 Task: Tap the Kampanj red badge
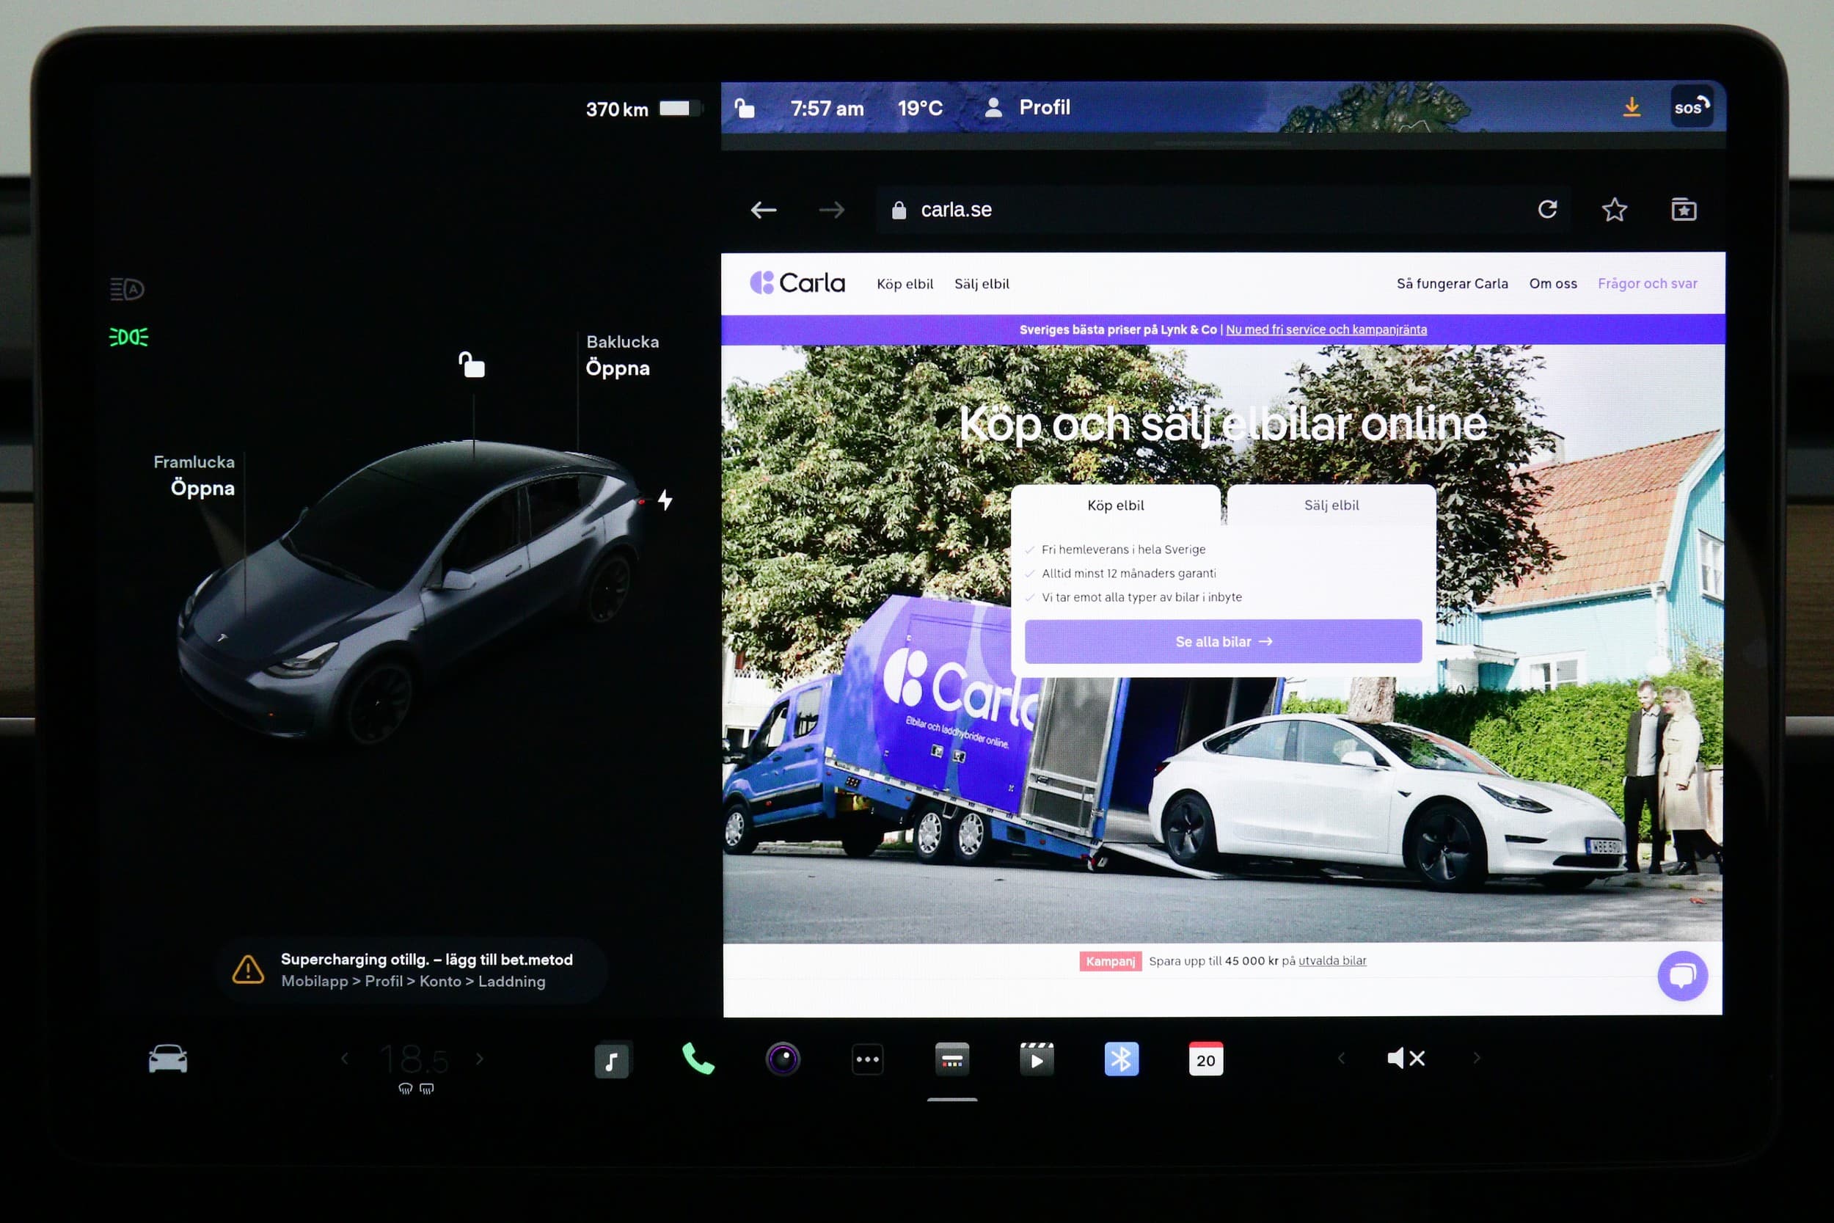(1111, 961)
